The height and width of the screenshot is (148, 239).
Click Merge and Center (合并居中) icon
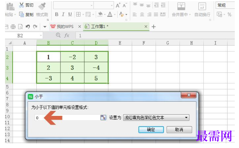pos(181,7)
